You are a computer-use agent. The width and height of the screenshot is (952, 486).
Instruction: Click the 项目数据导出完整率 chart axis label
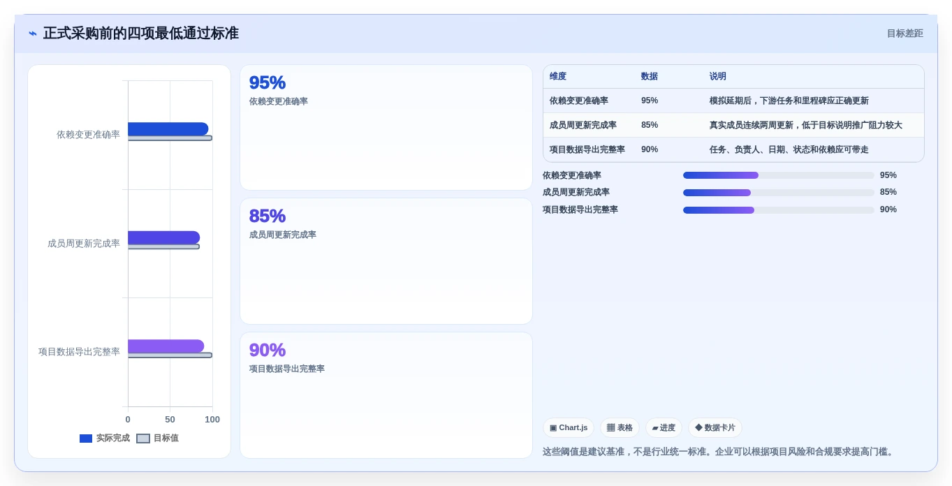pos(79,351)
